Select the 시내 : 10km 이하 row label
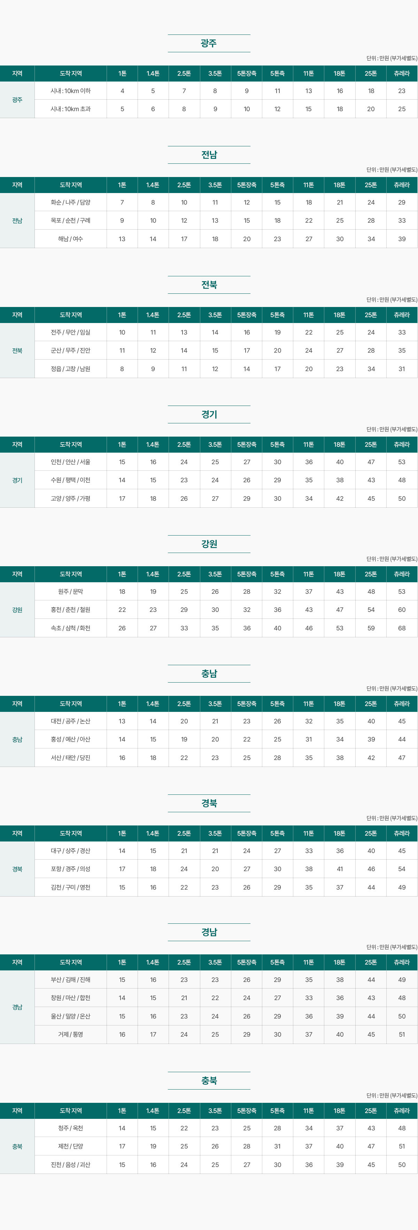This screenshot has width=418, height=1230. click(x=71, y=91)
